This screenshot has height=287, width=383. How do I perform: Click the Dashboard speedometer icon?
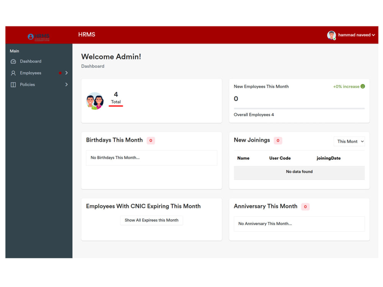click(x=13, y=62)
